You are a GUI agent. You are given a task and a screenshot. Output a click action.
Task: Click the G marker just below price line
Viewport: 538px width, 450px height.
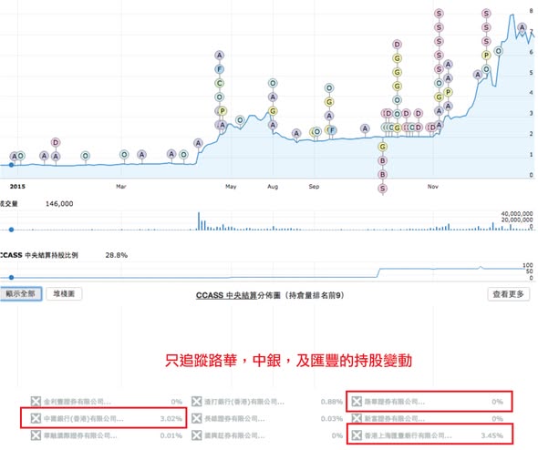point(383,147)
